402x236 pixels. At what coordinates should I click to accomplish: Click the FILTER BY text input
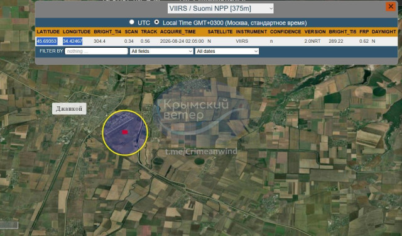[x=96, y=51]
